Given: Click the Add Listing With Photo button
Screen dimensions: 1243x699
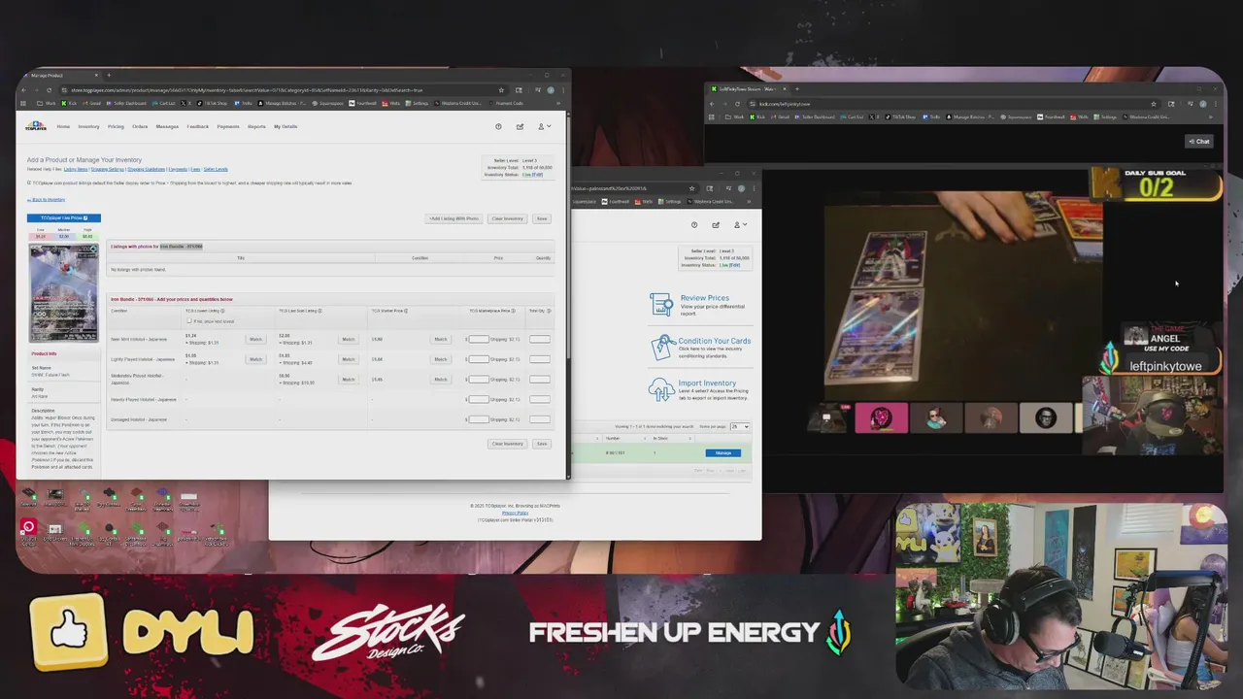Looking at the screenshot, I should coord(454,218).
